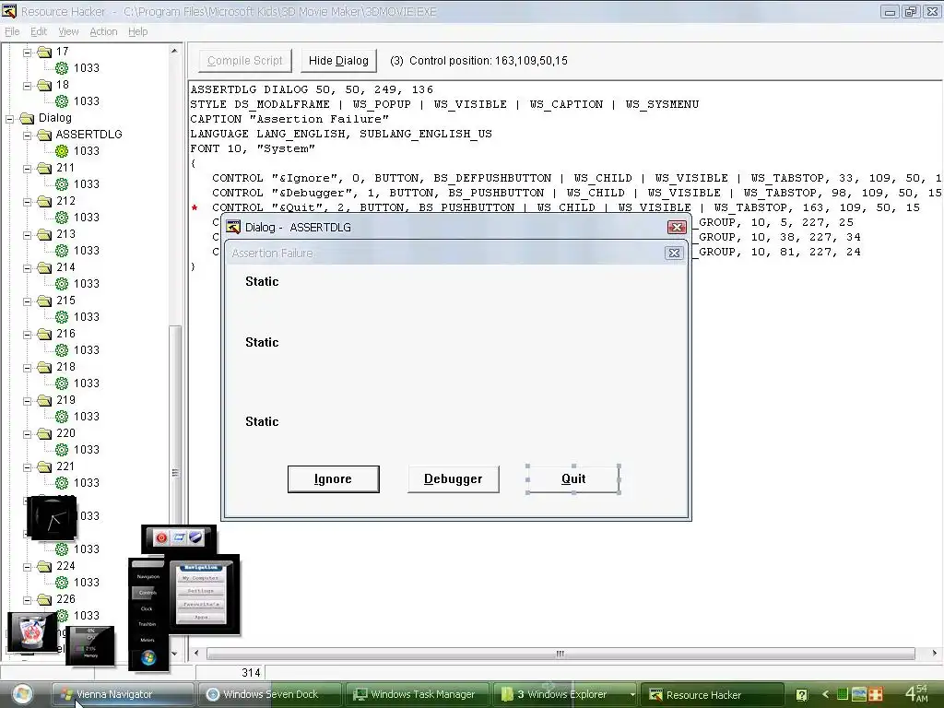
Task: Click the analog clock widget
Action: pos(53,518)
